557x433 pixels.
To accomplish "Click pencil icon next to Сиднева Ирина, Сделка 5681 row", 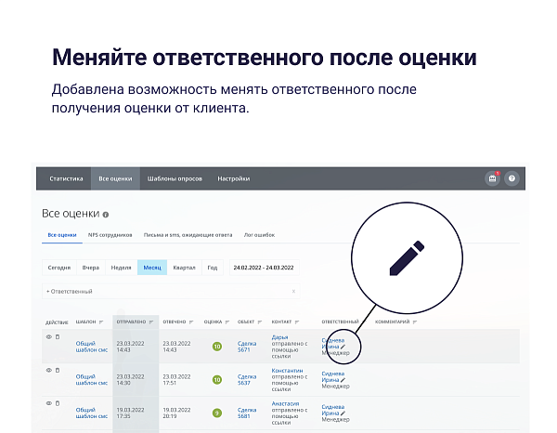I will pyautogui.click(x=343, y=413).
